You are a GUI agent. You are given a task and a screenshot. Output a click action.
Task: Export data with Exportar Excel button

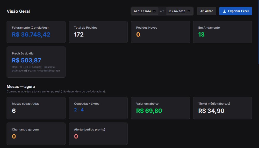[235, 11]
